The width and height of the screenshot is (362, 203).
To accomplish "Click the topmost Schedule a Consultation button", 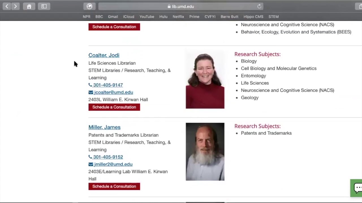I will 114,27.
